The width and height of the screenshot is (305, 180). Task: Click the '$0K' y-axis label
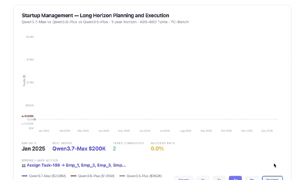tap(31, 128)
